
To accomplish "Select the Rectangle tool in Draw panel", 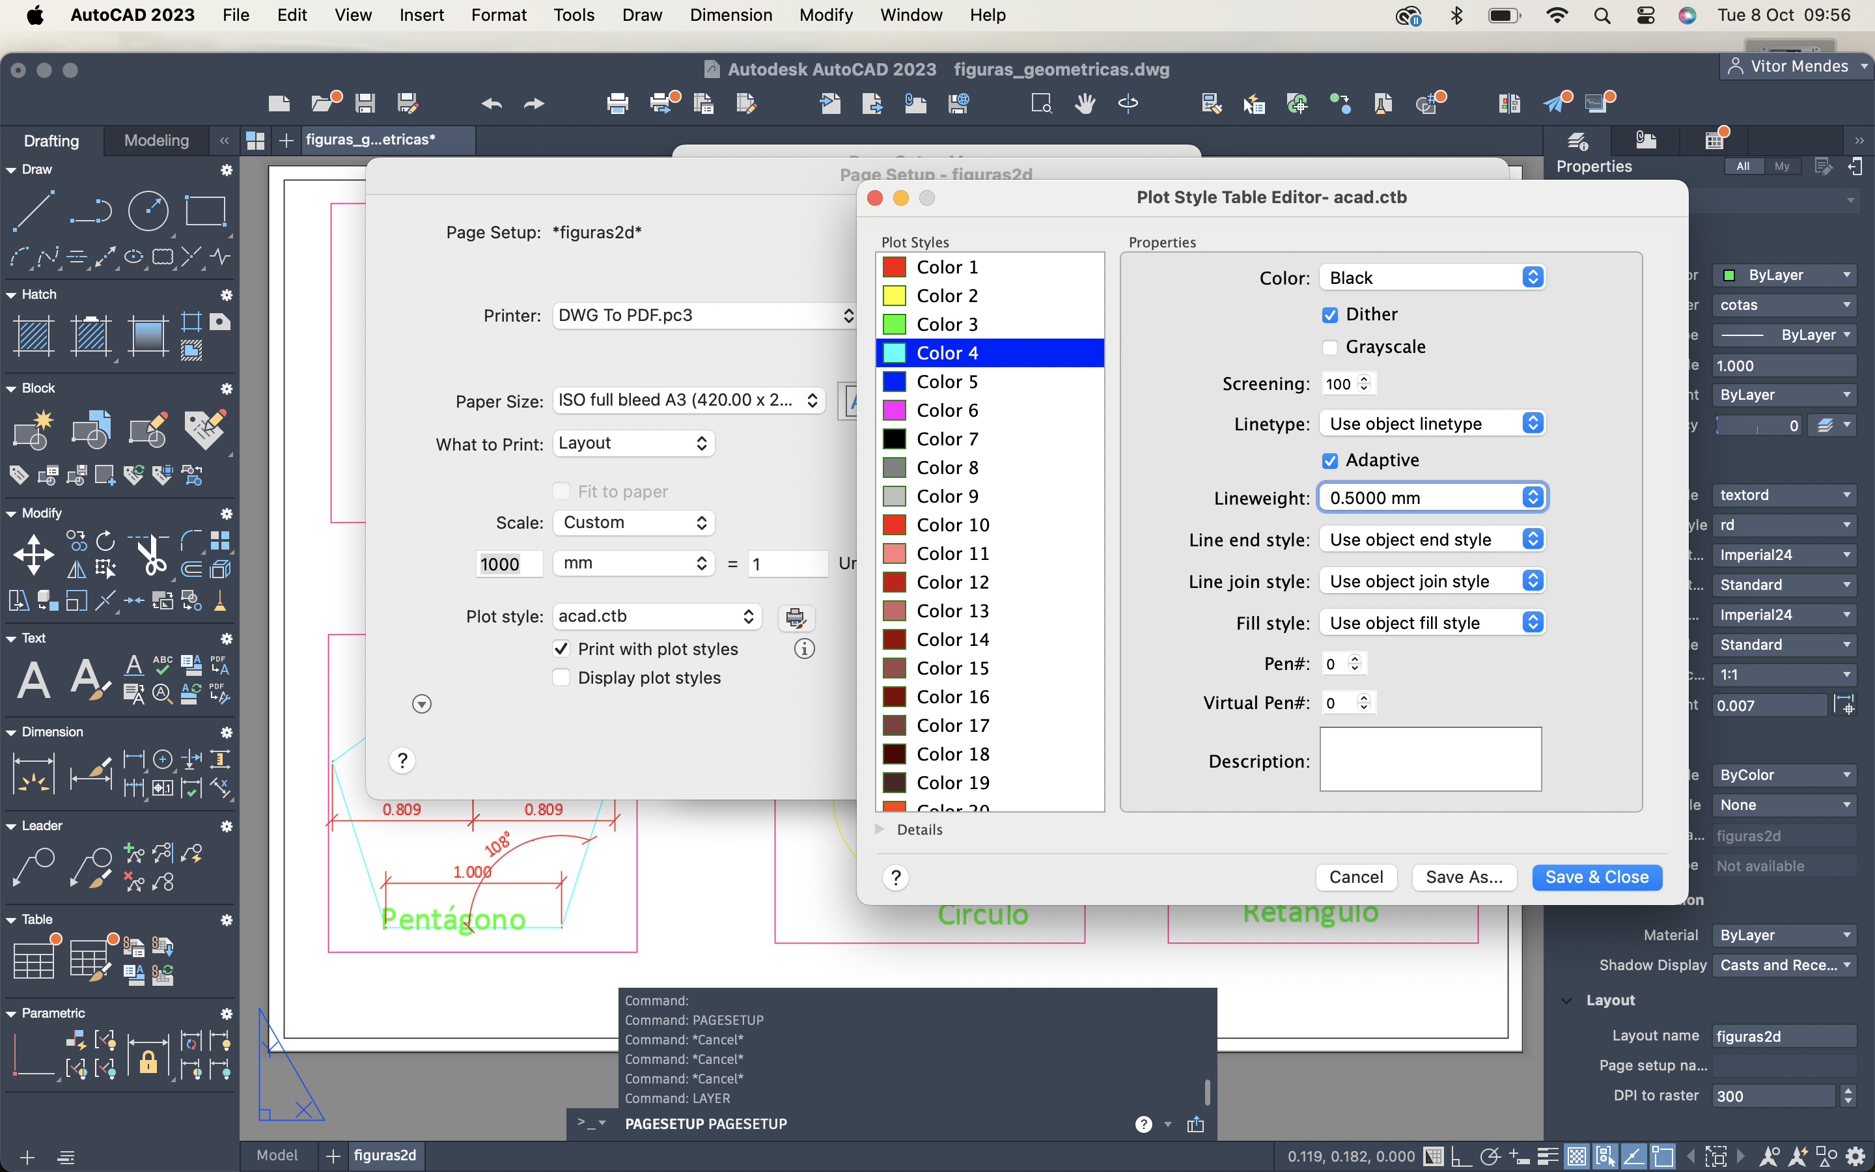I will click(205, 210).
